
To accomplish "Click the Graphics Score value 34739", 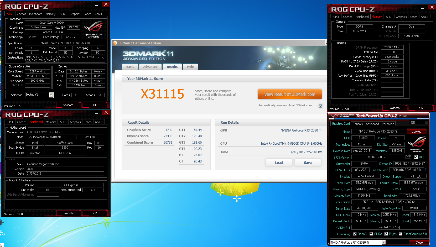I will 168,130.
